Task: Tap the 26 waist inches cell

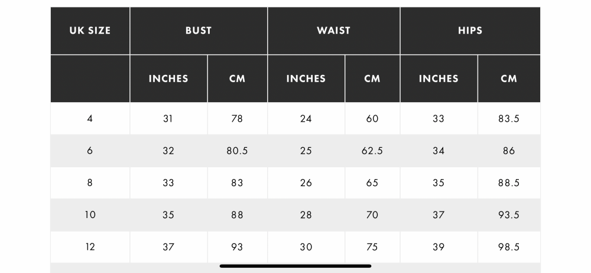Action: coord(306,183)
